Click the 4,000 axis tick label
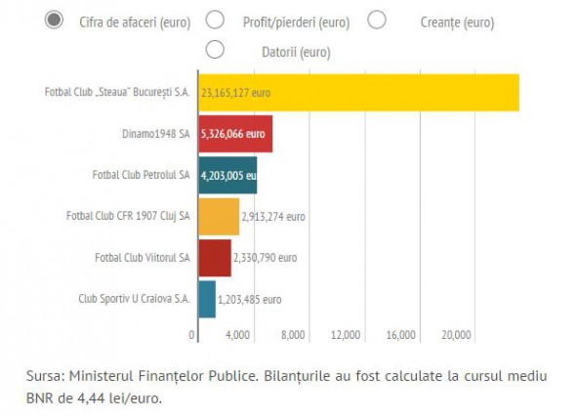Screen dimensions: 576x418 click(x=237, y=335)
